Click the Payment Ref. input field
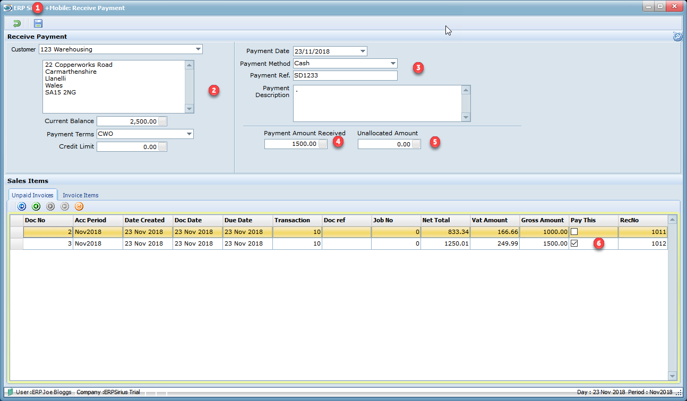 pyautogui.click(x=345, y=75)
